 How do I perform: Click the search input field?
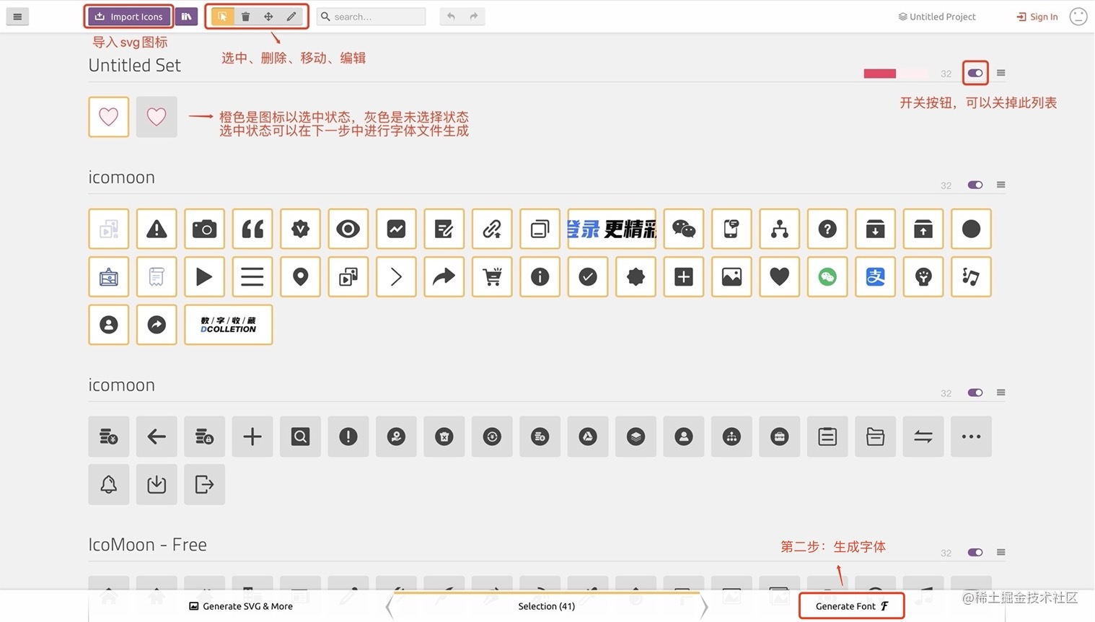pos(371,16)
